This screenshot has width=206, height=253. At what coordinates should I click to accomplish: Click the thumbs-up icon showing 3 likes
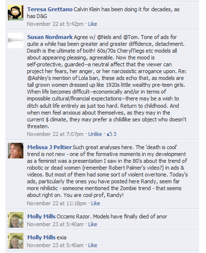tap(110, 134)
